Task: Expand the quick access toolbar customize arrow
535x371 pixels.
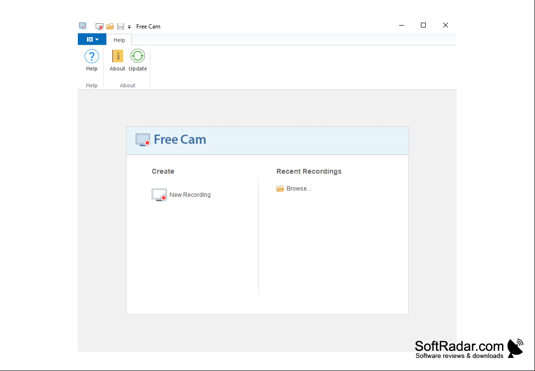Action: pyautogui.click(x=130, y=27)
